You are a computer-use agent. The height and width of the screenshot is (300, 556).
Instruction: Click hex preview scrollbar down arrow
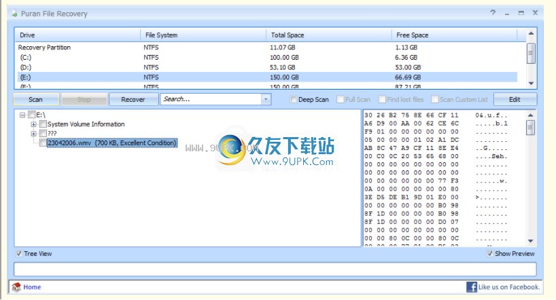tap(530, 241)
